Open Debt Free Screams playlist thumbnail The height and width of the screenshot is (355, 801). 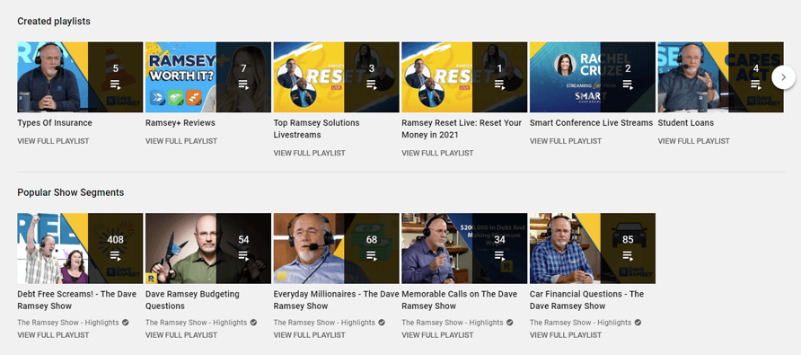80,249
